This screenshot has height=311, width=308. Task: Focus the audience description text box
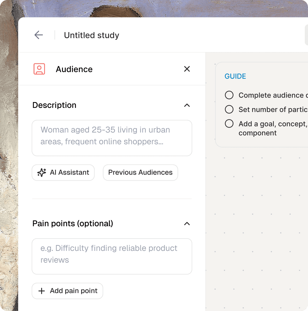click(x=112, y=138)
